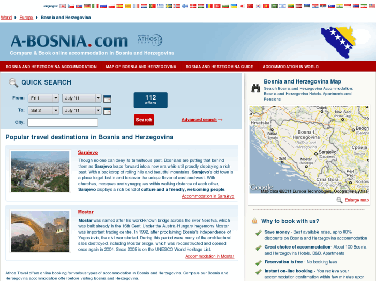Focus the City input field
This screenshot has height=281, width=376.
tap(63, 122)
